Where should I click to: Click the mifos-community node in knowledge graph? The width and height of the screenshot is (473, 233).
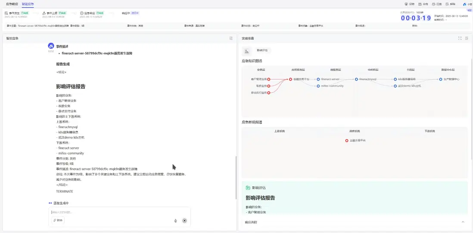318,86
